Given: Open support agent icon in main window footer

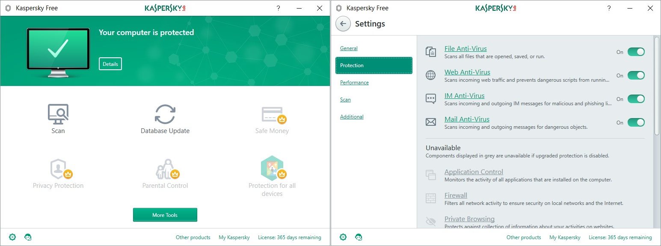Looking at the screenshot, I should [28, 237].
